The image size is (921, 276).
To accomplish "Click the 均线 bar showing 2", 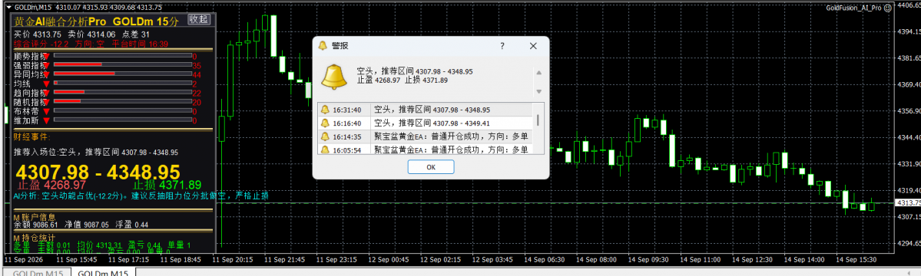I will 123,83.
